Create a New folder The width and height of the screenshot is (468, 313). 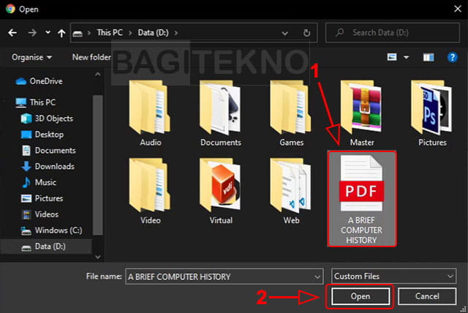point(91,57)
